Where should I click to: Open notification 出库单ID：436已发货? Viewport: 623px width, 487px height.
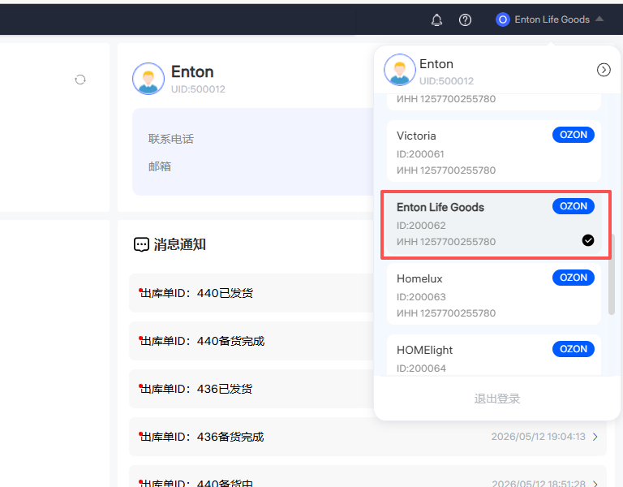point(251,389)
